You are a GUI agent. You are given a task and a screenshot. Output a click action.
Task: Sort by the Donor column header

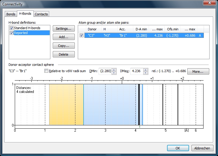pos(92,29)
